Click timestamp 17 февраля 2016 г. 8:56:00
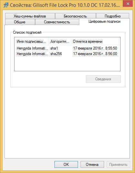The height and width of the screenshot is (173, 135). (x=95, y=54)
